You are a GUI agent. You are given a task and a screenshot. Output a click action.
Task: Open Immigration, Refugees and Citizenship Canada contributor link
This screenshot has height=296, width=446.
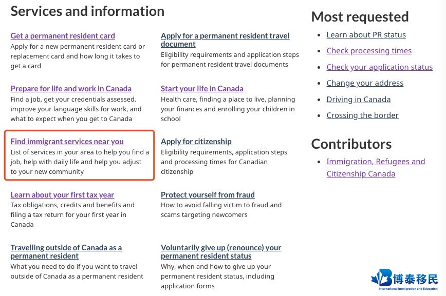point(376,168)
